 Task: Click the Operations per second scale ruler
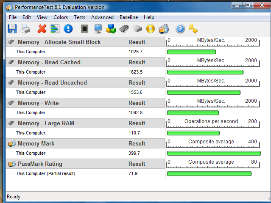(213, 123)
